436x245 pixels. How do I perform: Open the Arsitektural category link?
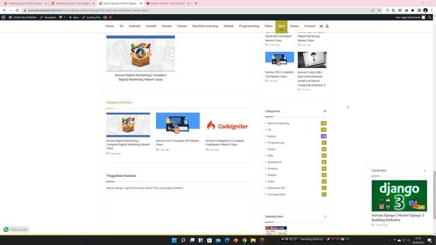point(275,162)
